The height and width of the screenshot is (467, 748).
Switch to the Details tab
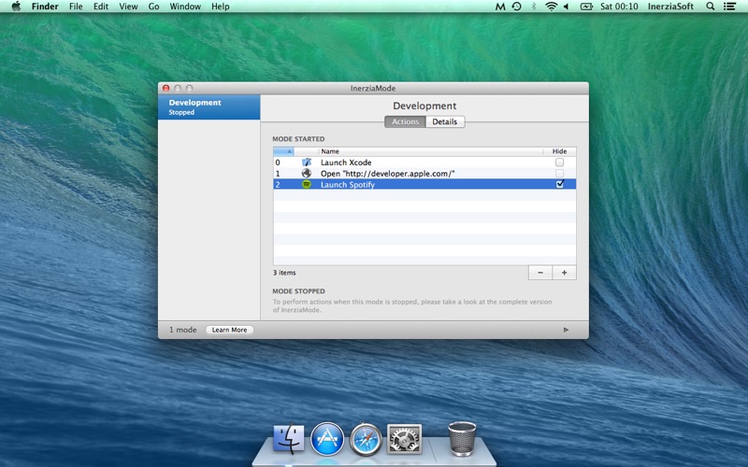coord(445,121)
